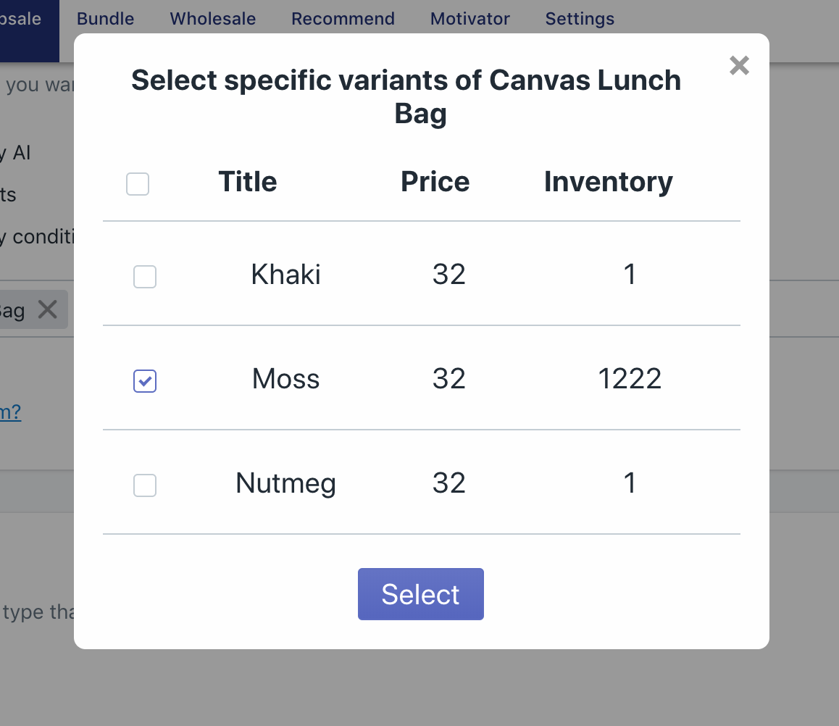Click the underlined link behind the dialog

(x=10, y=412)
